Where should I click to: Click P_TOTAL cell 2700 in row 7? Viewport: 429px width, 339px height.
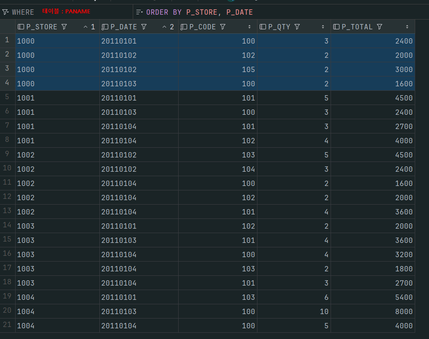pos(373,126)
